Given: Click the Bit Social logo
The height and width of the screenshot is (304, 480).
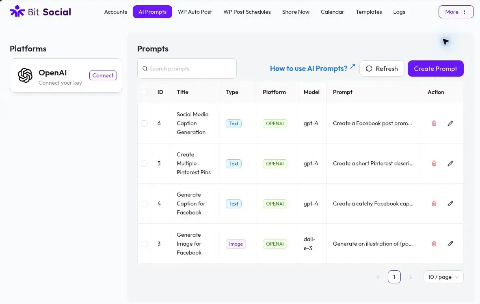Looking at the screenshot, I should coord(41,12).
